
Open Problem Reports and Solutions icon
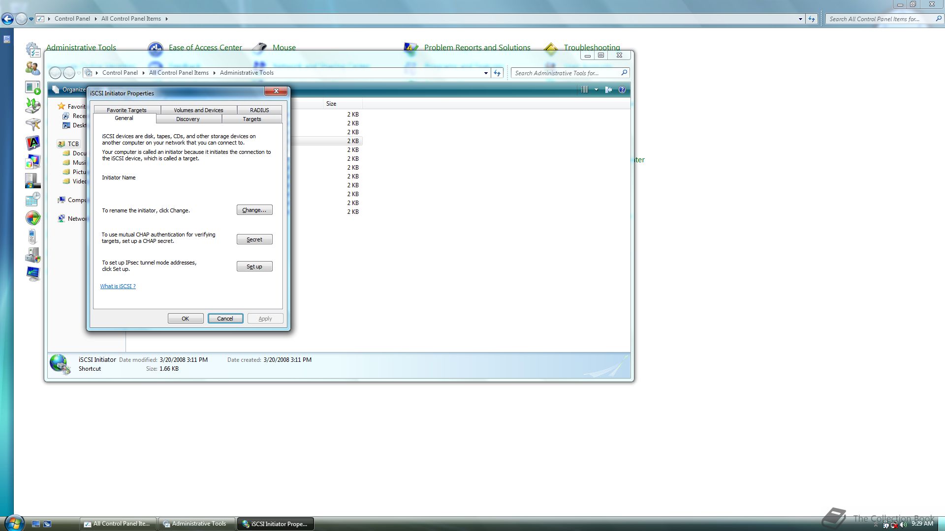(x=411, y=47)
